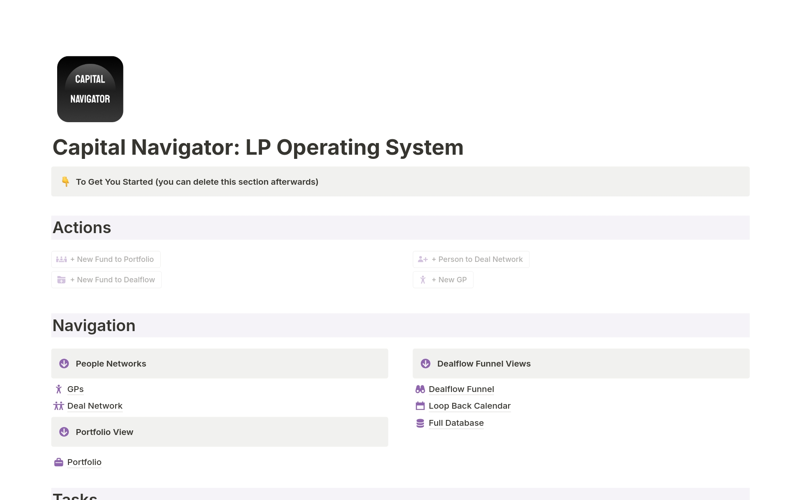This screenshot has height=500, width=801.
Task: Click the calendar icon next to Loop Back Calendar
Action: 420,406
